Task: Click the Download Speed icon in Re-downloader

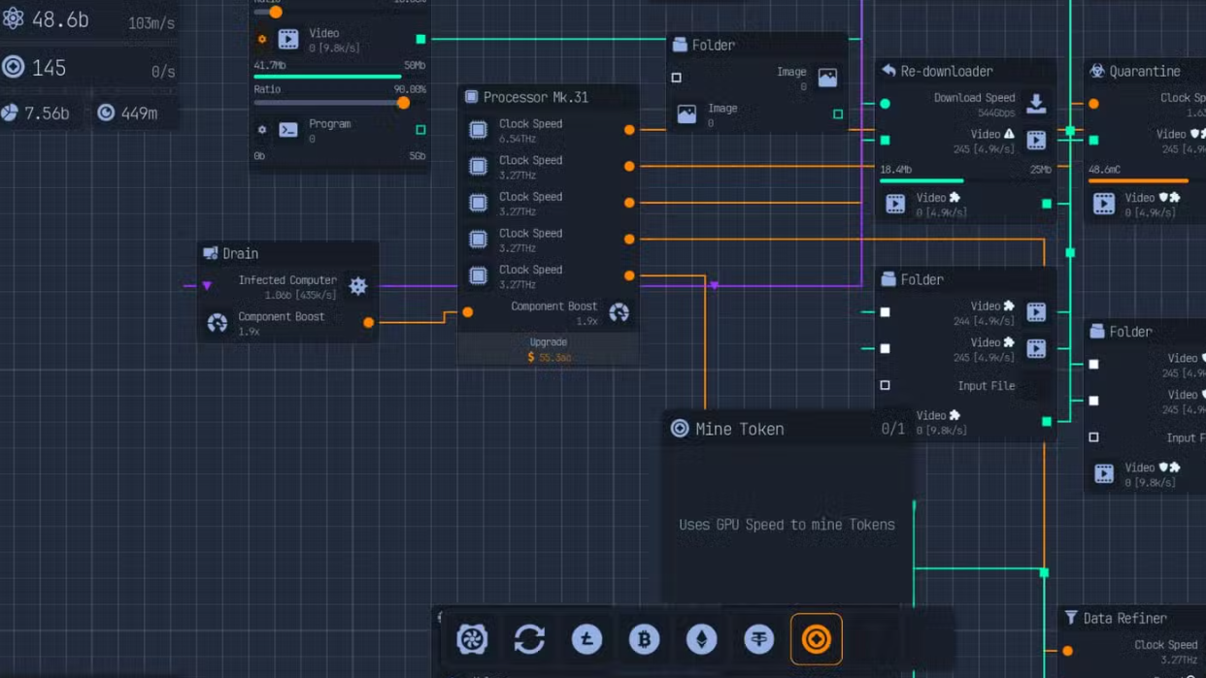Action: 1036,103
